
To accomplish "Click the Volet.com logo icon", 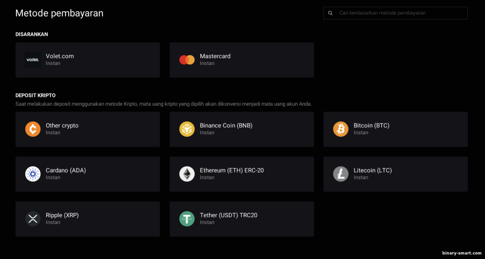I will coord(33,60).
